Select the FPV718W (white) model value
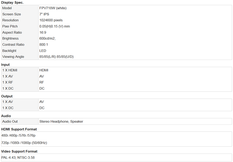Screen dimensions: 233x162 (53, 8)
